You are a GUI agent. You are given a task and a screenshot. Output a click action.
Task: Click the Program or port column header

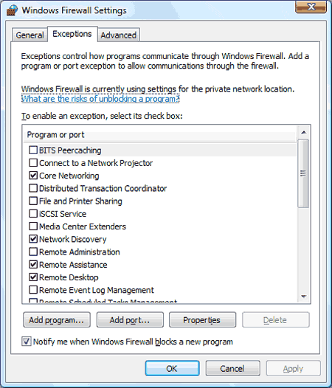pos(159,135)
